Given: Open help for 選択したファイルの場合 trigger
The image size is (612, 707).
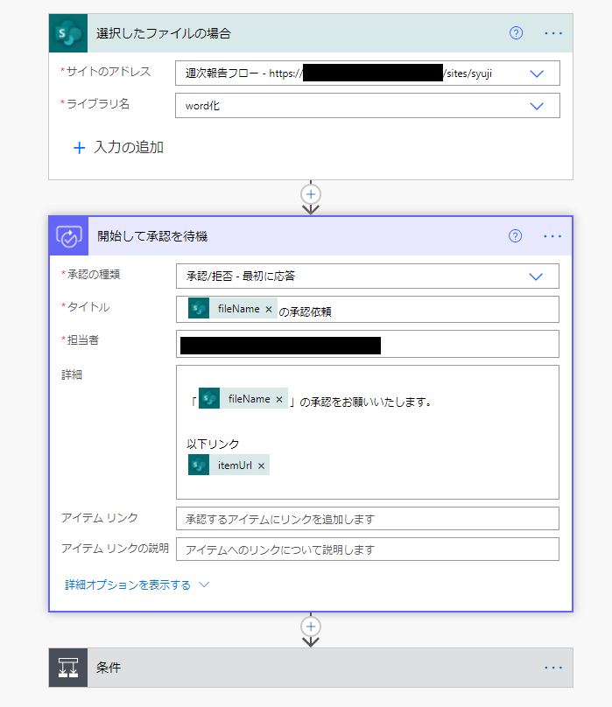Looking at the screenshot, I should (516, 33).
